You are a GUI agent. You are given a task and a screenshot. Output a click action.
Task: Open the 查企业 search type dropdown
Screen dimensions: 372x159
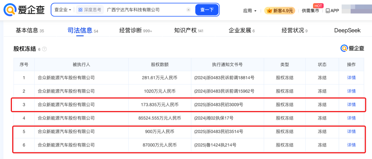(63, 10)
